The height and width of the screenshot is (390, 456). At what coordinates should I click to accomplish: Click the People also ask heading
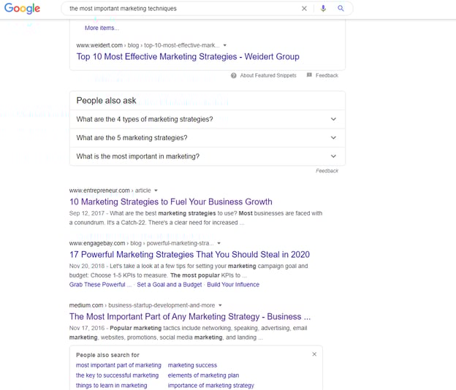(106, 101)
